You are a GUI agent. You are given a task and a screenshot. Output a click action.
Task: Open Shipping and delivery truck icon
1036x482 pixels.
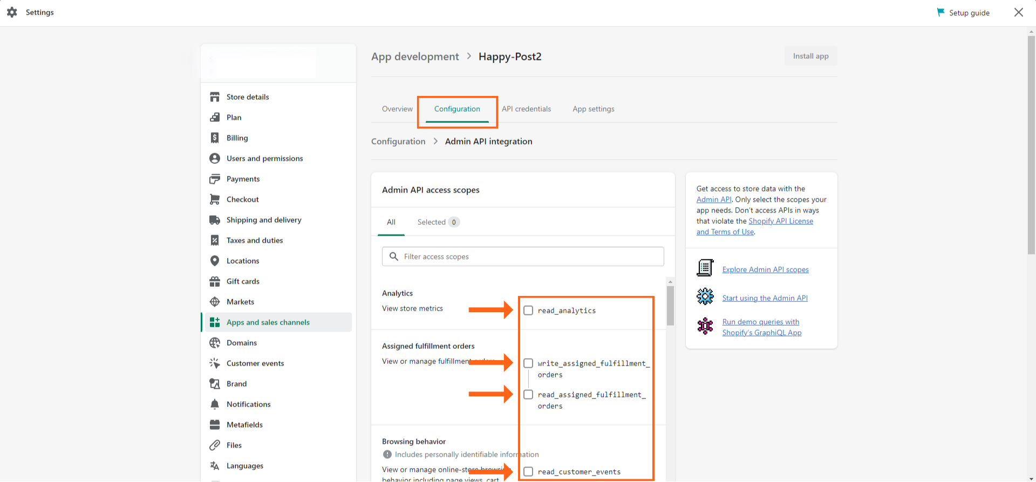[x=215, y=220]
